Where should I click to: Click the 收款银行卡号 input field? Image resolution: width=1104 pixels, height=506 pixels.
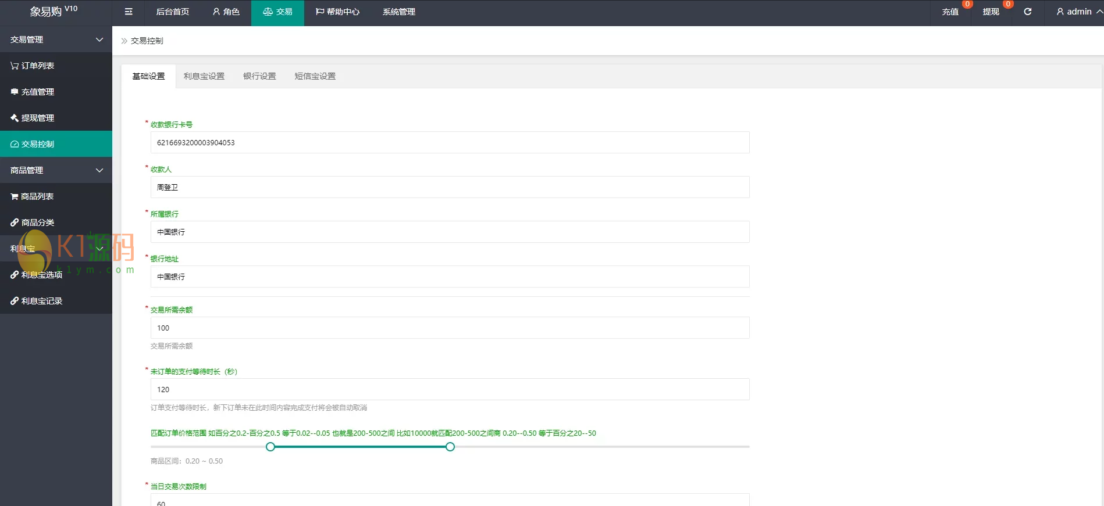coord(450,142)
